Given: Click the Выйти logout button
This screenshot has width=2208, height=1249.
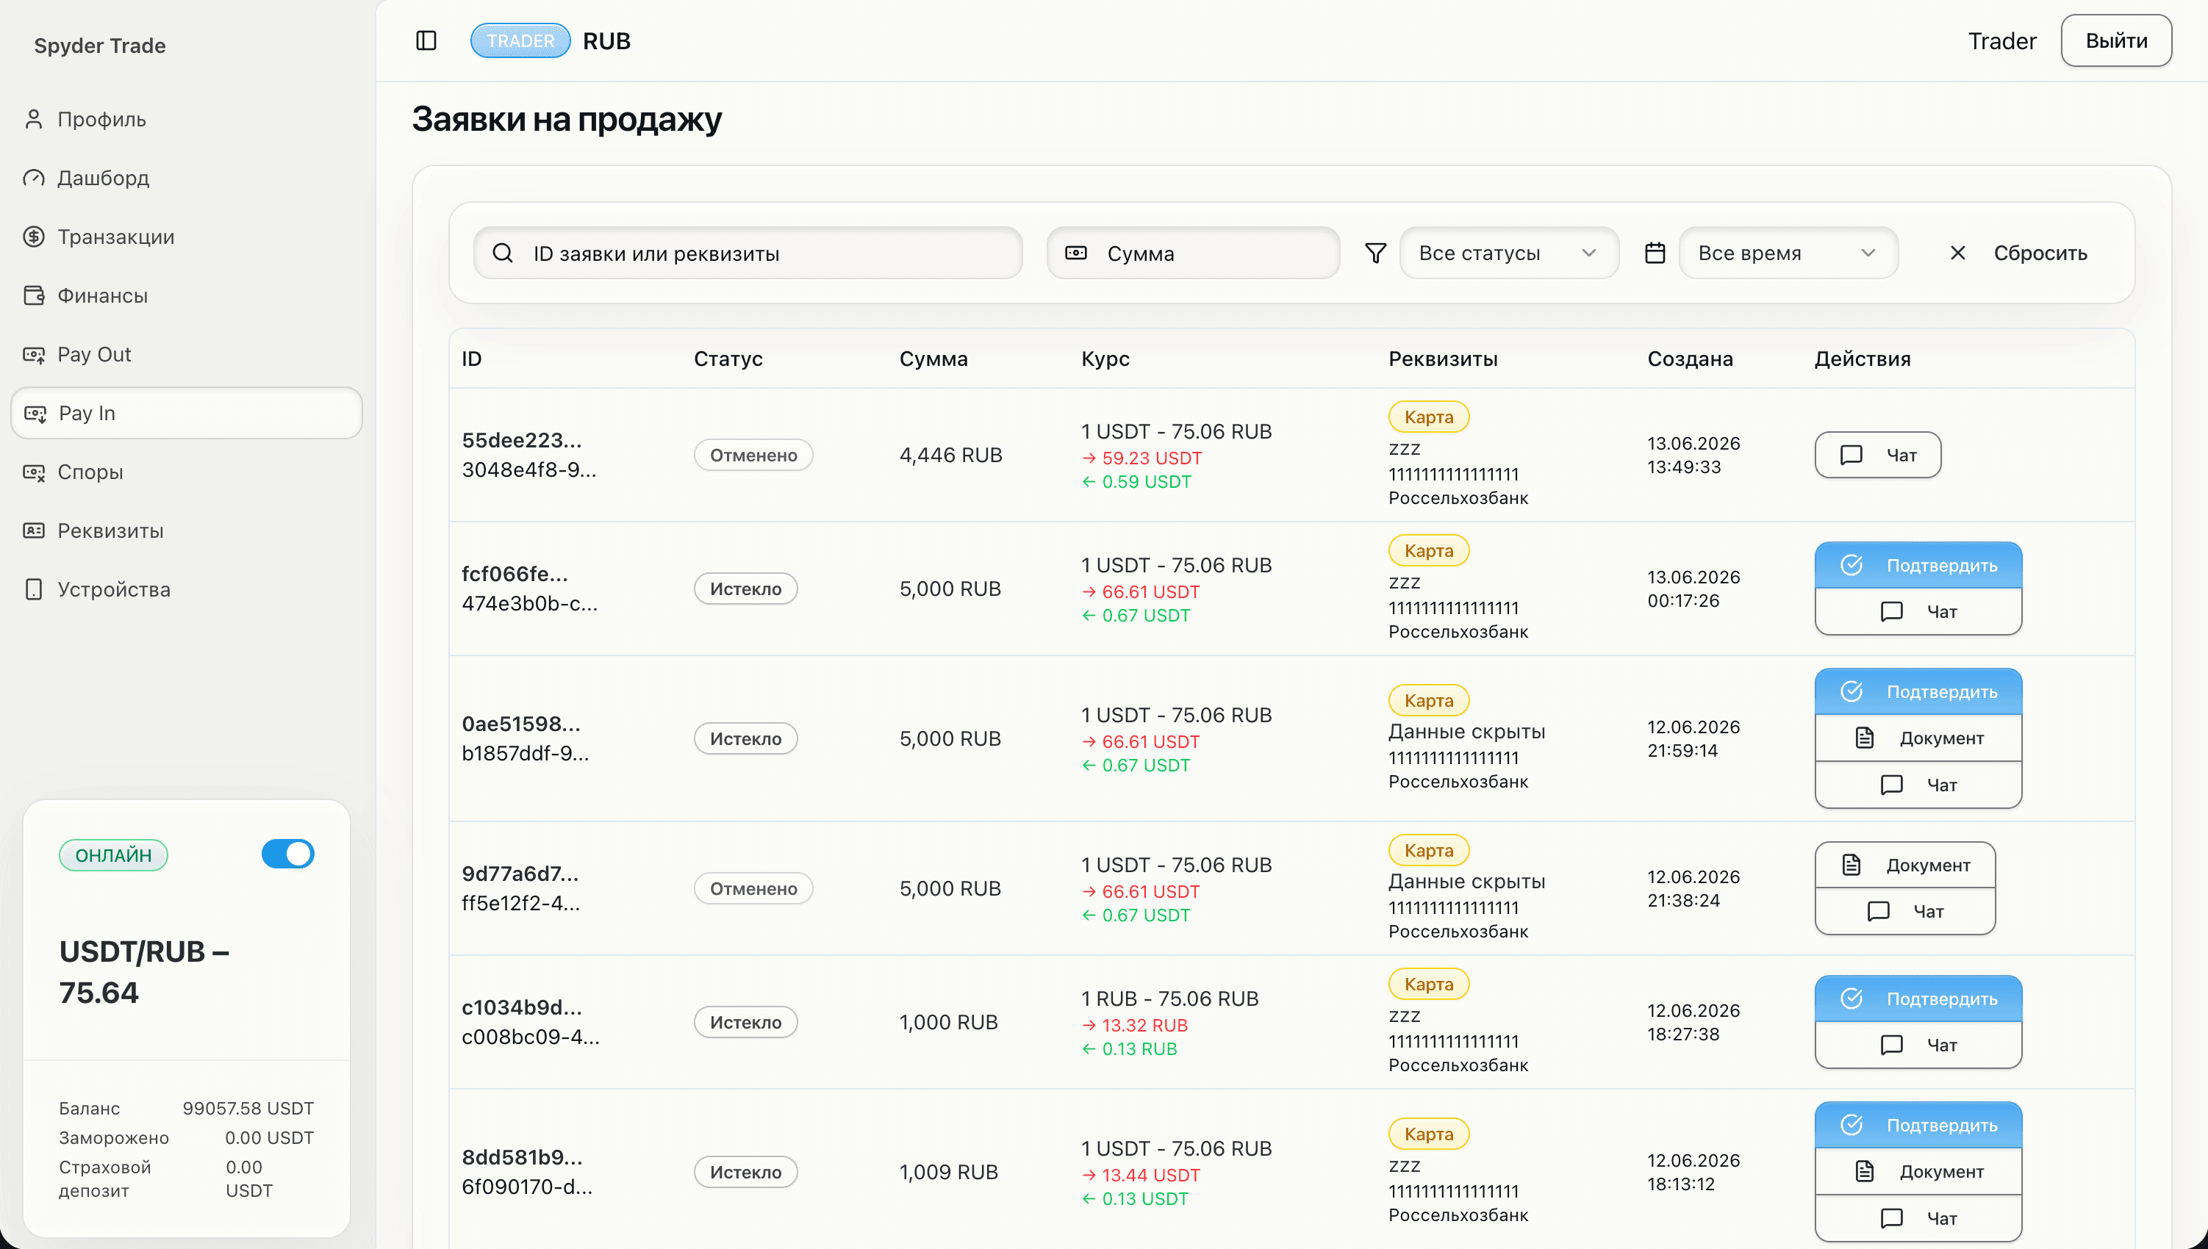Looking at the screenshot, I should 2116,40.
